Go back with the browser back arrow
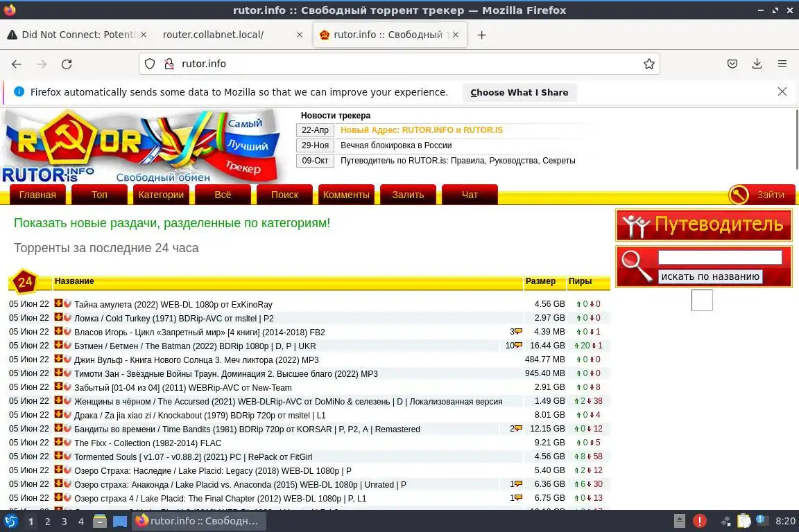 [x=17, y=64]
